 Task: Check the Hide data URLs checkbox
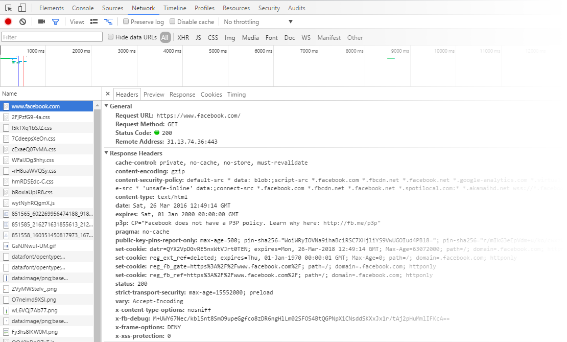tap(111, 37)
